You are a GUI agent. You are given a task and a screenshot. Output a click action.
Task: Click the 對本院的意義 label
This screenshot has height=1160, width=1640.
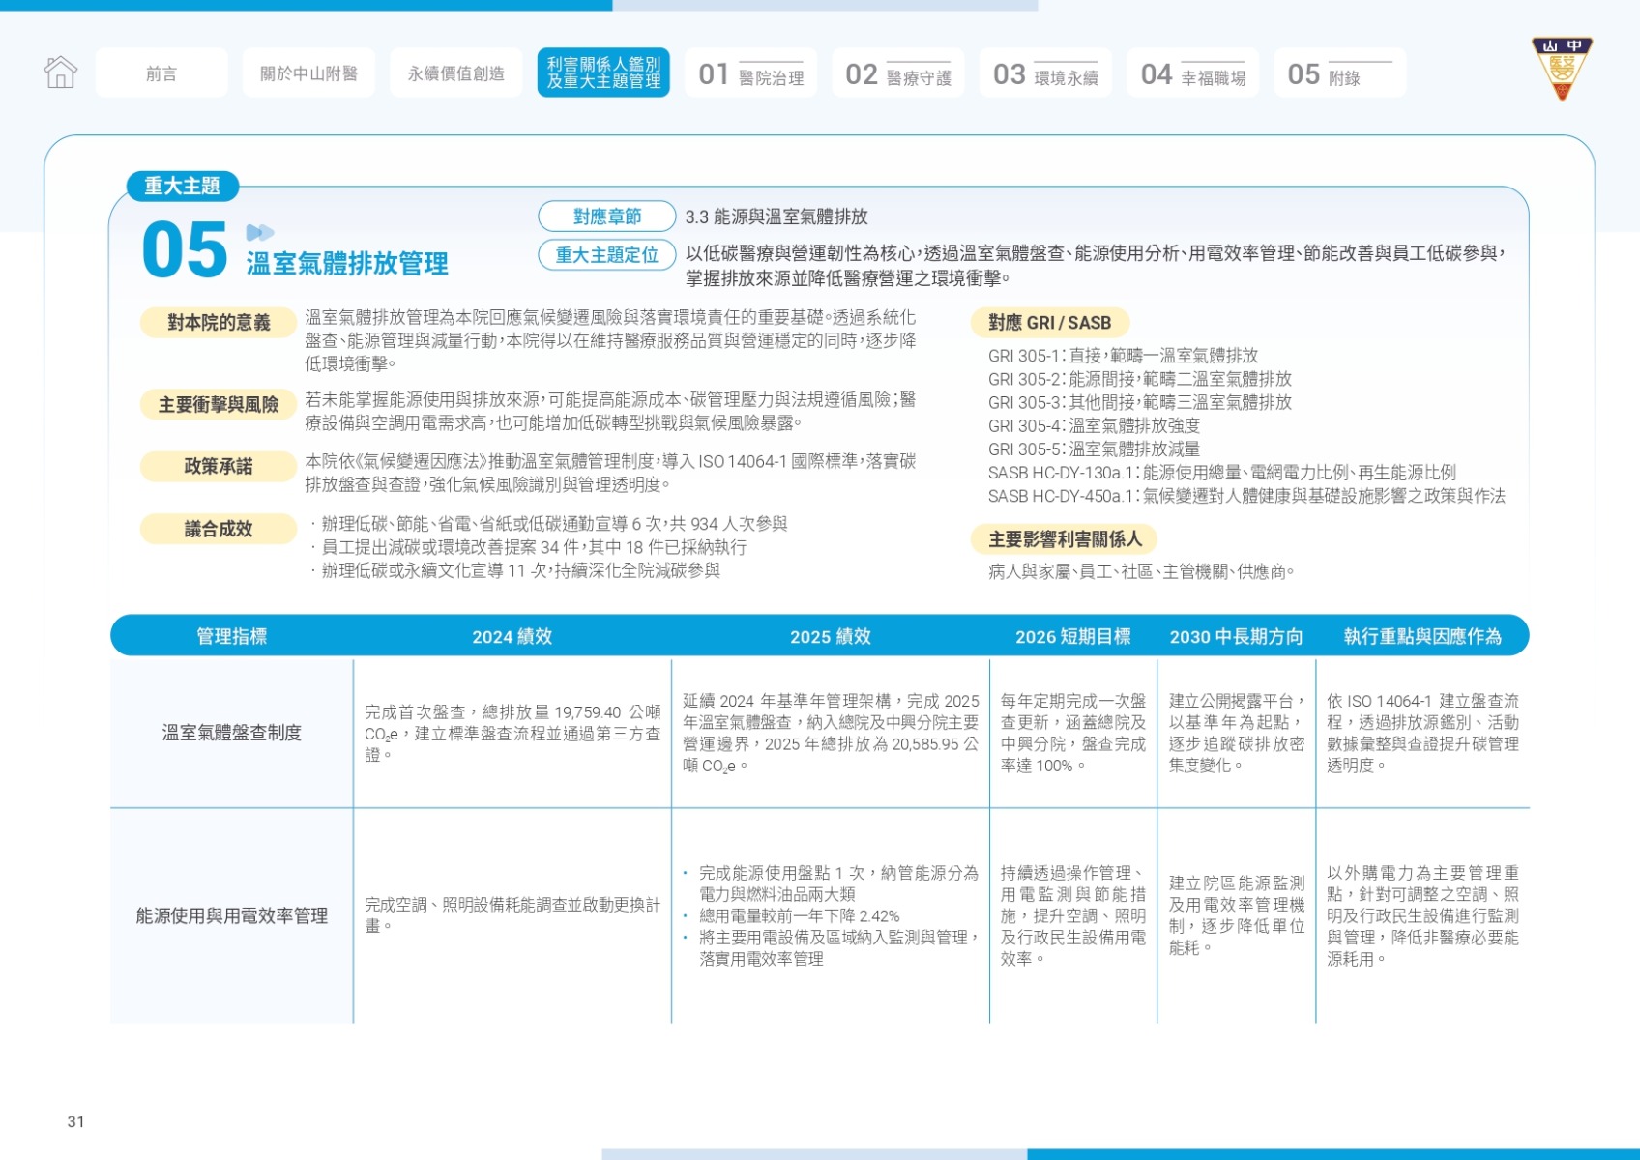219,323
